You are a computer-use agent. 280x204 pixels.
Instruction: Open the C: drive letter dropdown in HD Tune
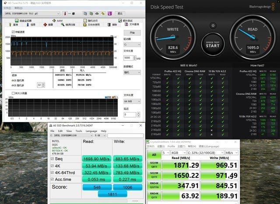132,45
